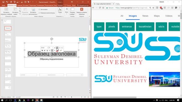Open the university building photo result
This screenshot has width=182, height=102.
164,79
